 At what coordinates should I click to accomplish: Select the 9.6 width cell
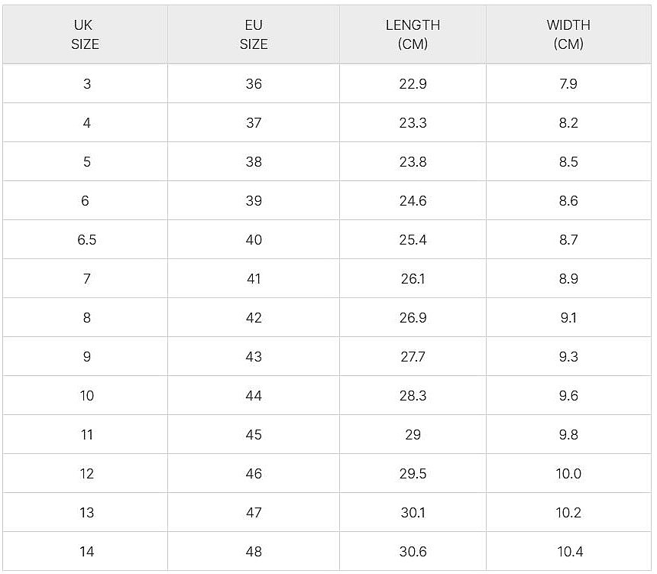point(568,395)
